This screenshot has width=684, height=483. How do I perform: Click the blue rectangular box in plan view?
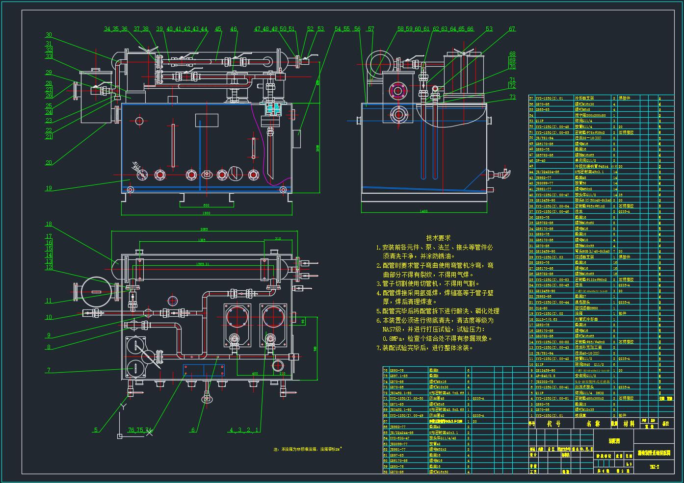(204, 370)
